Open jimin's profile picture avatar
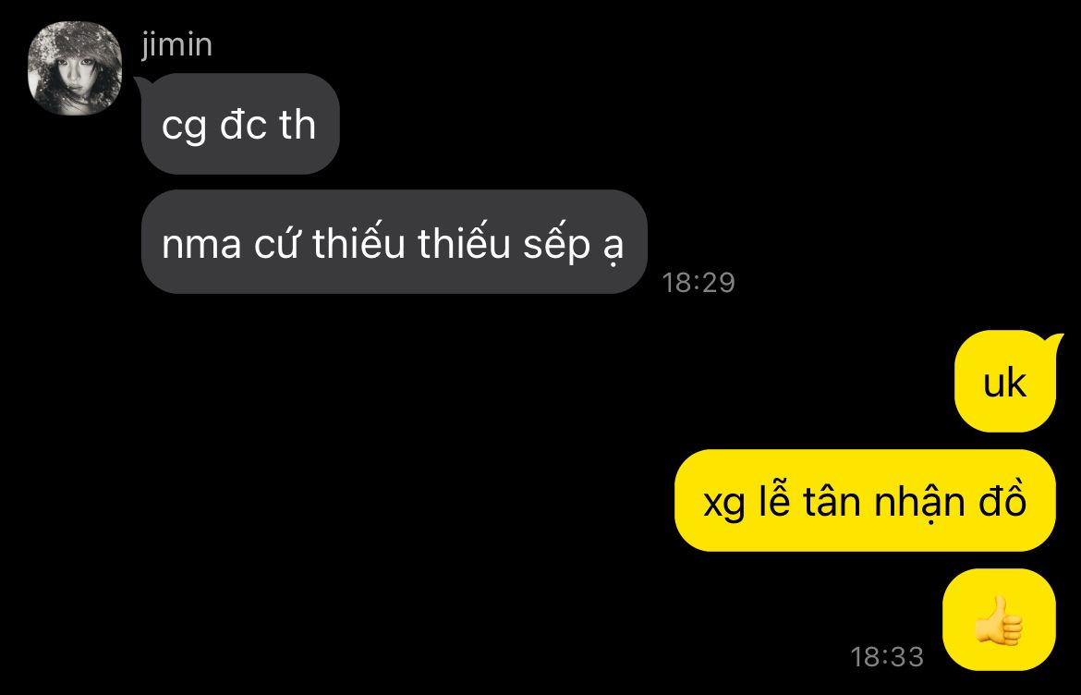Screen dimensions: 1081x695 [x=75, y=68]
